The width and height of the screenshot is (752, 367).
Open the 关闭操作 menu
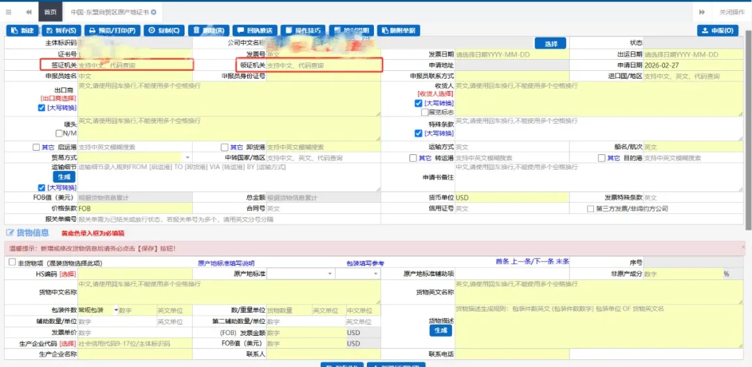click(x=729, y=13)
